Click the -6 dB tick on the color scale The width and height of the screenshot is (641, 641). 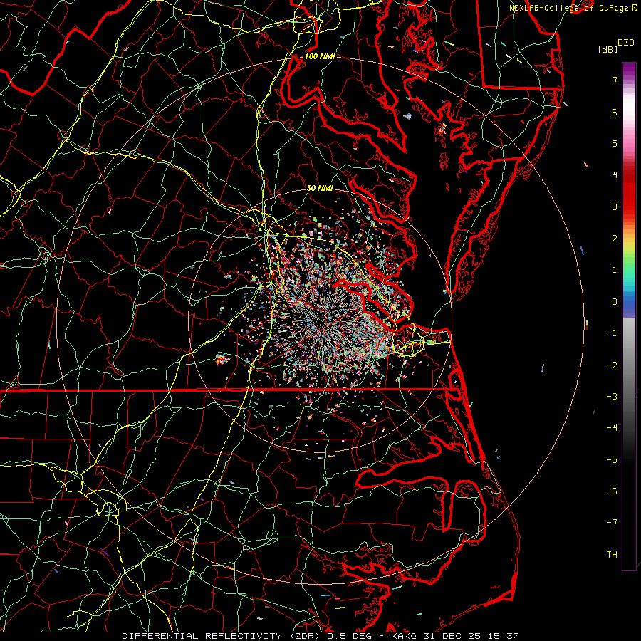point(612,491)
